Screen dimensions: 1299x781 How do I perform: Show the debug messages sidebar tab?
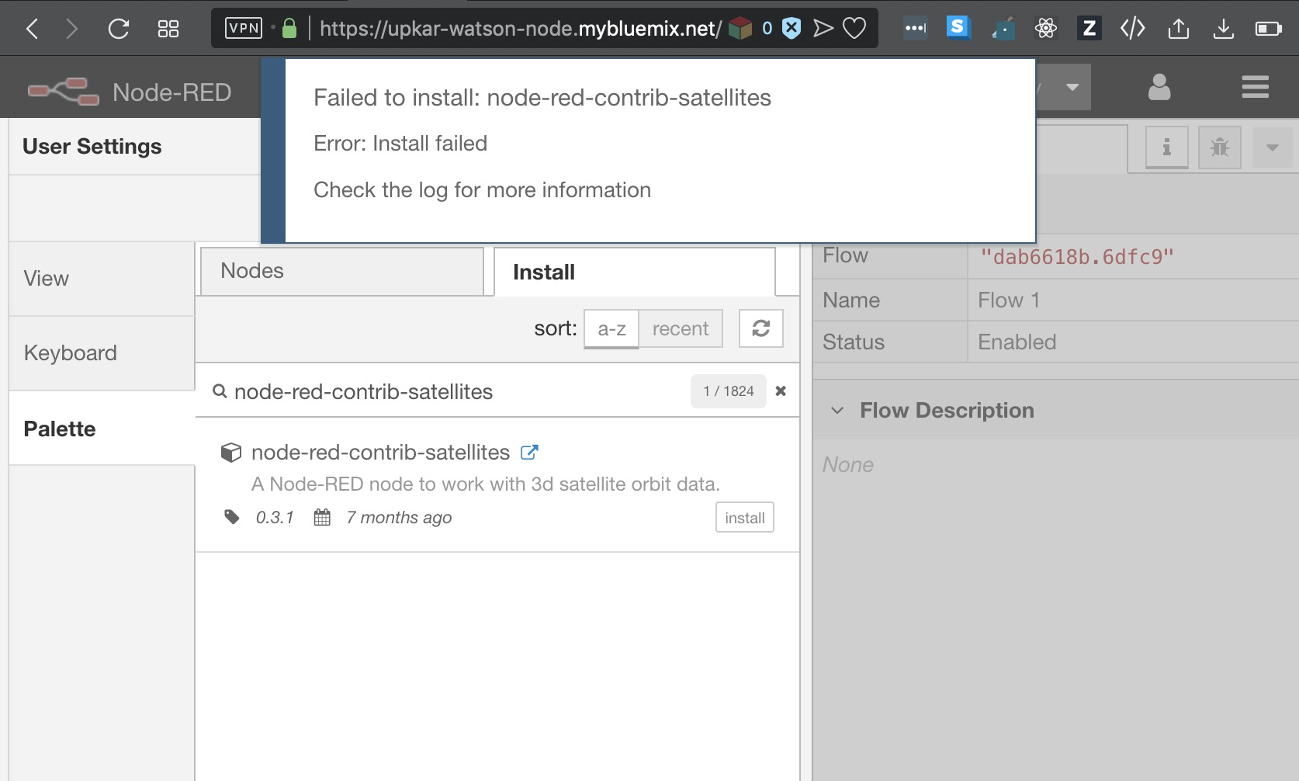1220,147
